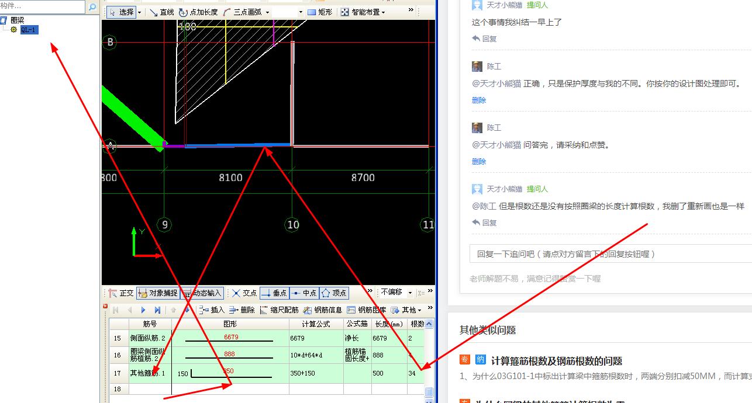Click 回复 under 这个事情我纠结一早上了

pyautogui.click(x=485, y=39)
